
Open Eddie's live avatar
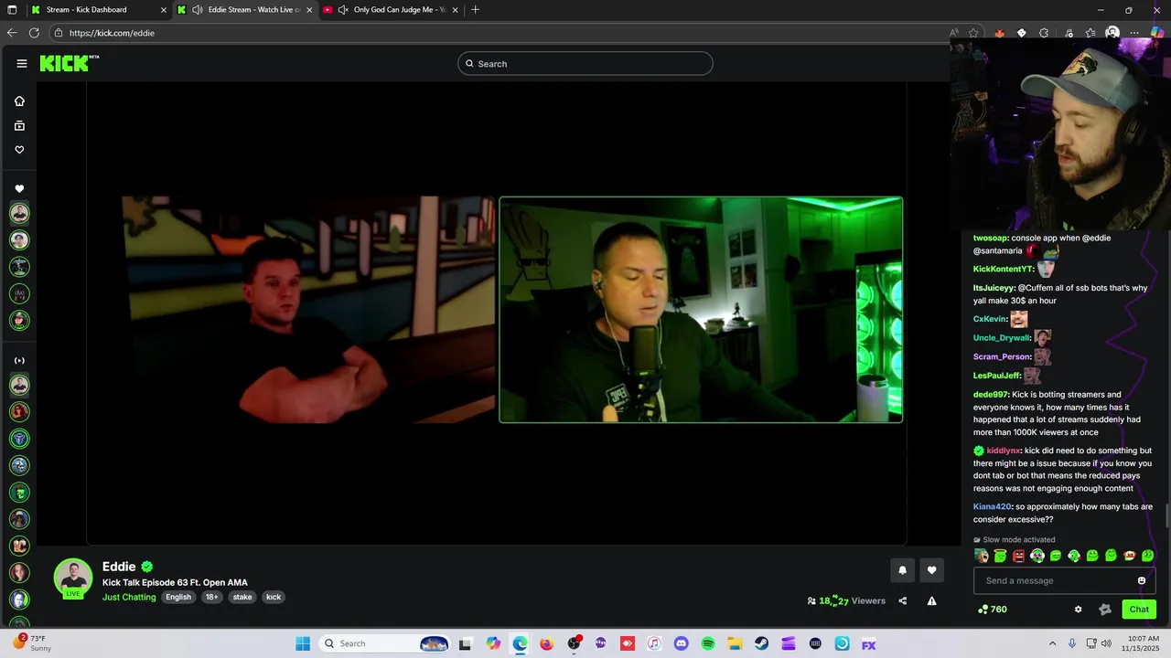pyautogui.click(x=73, y=578)
